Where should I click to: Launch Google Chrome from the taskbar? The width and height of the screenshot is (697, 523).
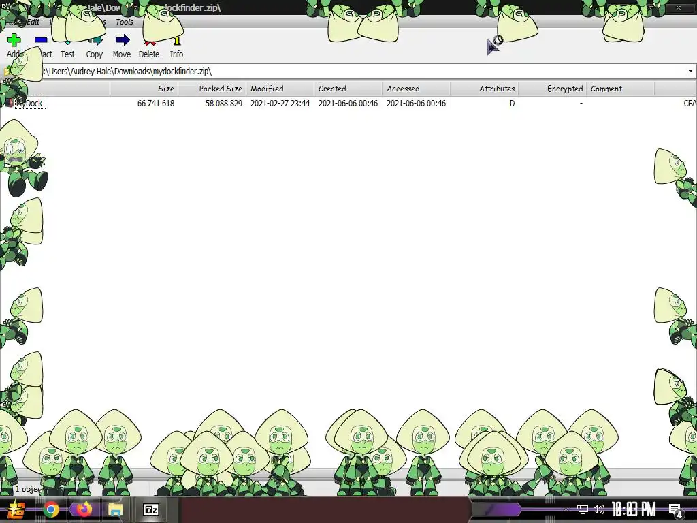[50, 509]
